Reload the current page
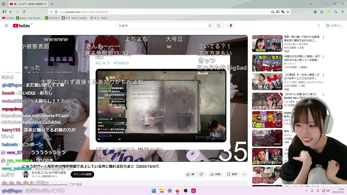This screenshot has width=347, height=195. point(24,12)
